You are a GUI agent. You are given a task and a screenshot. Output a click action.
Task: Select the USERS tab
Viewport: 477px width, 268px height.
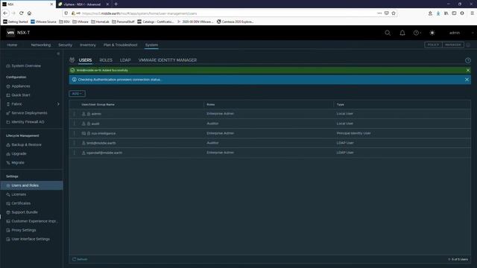click(85, 60)
